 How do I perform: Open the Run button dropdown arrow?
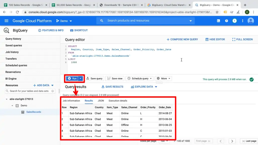80,78
